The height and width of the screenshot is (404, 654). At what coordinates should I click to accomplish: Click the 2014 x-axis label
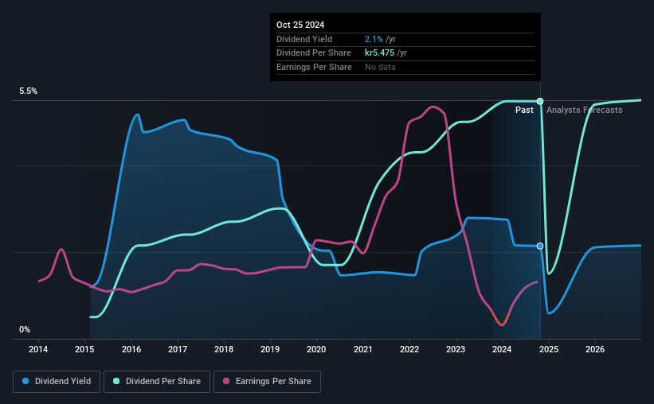[38, 349]
